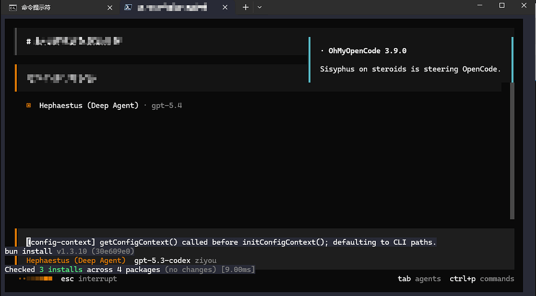Click the PowerShell icon in second tab

(x=128, y=7)
